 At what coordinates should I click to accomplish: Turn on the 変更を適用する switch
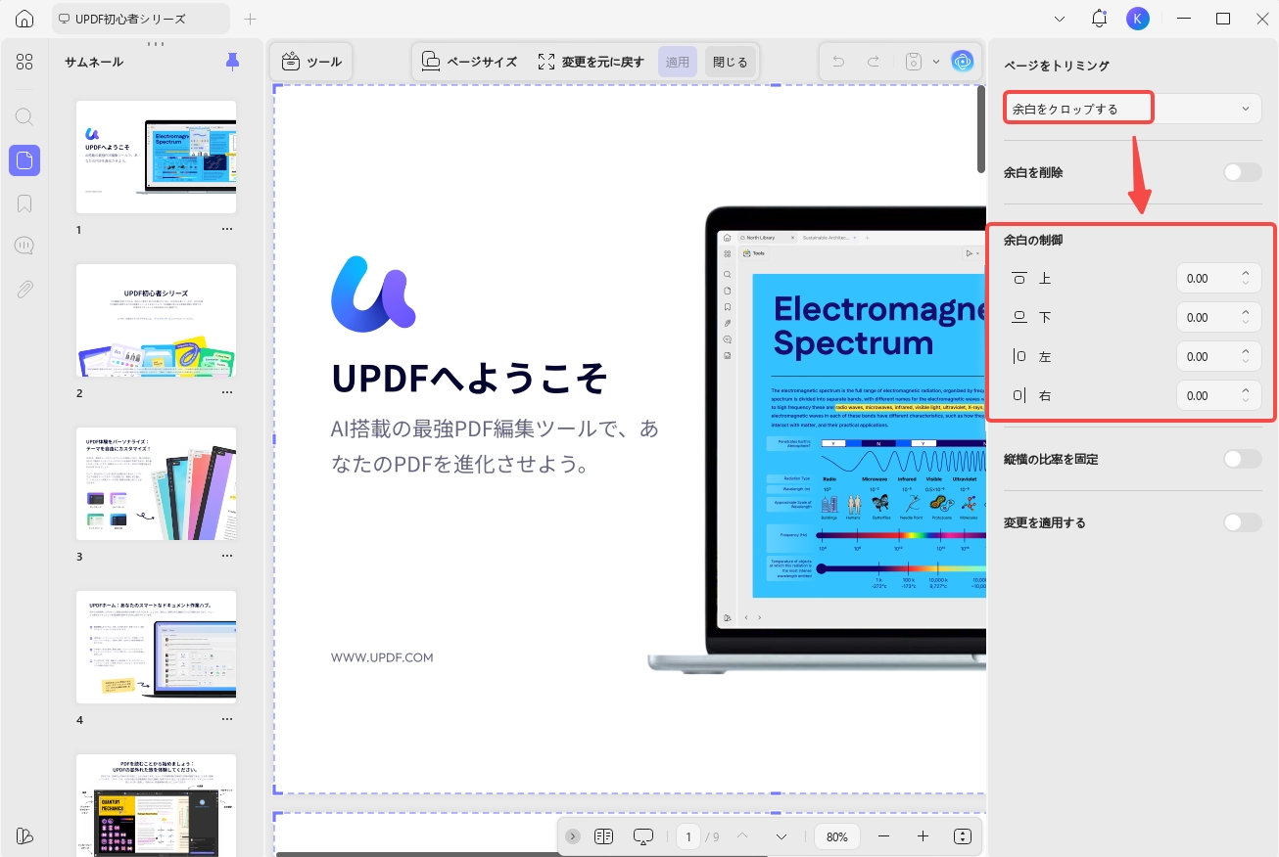pyautogui.click(x=1243, y=522)
